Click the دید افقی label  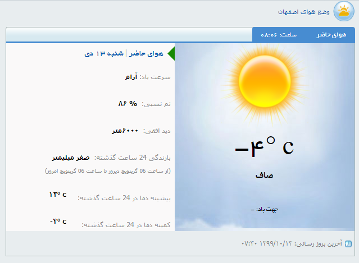pyautogui.click(x=157, y=131)
